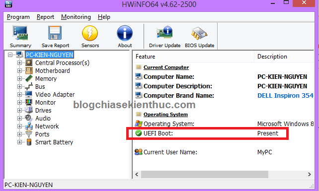The image size is (319, 191).
Task: Click the Current Computer section heading
Action: pyautogui.click(x=166, y=67)
